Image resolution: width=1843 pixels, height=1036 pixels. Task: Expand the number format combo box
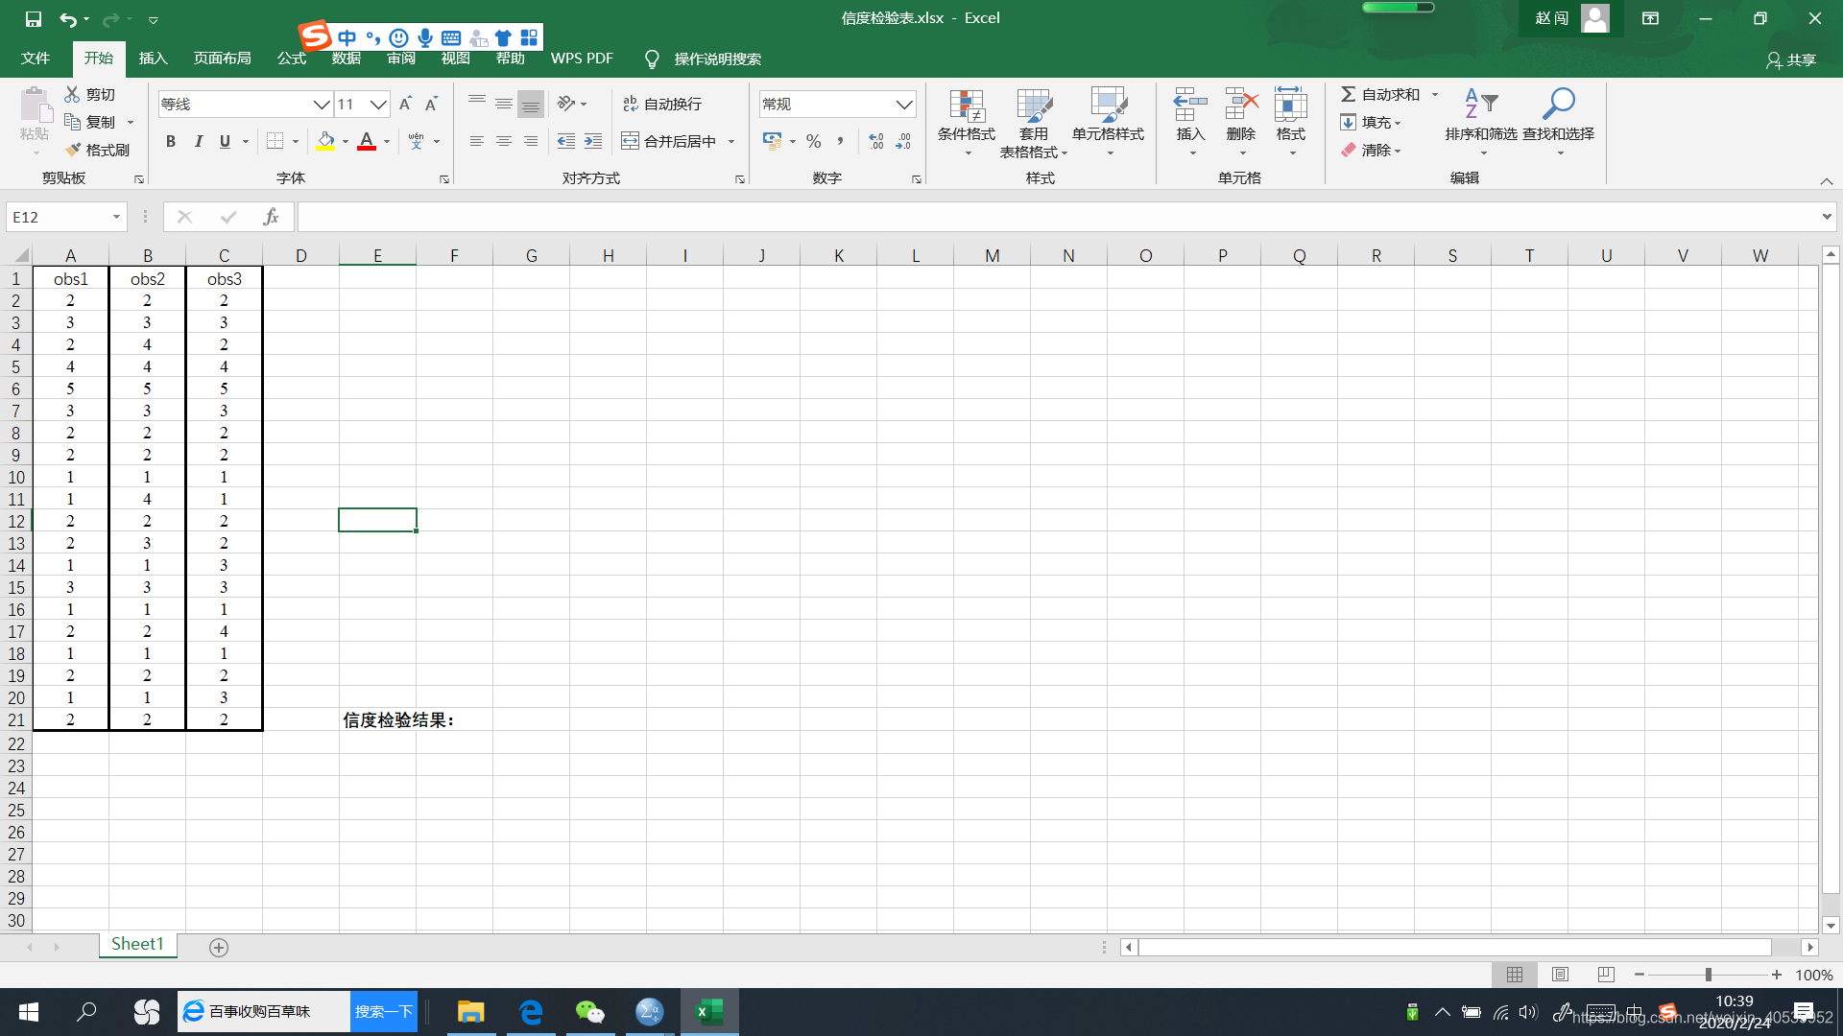point(903,104)
